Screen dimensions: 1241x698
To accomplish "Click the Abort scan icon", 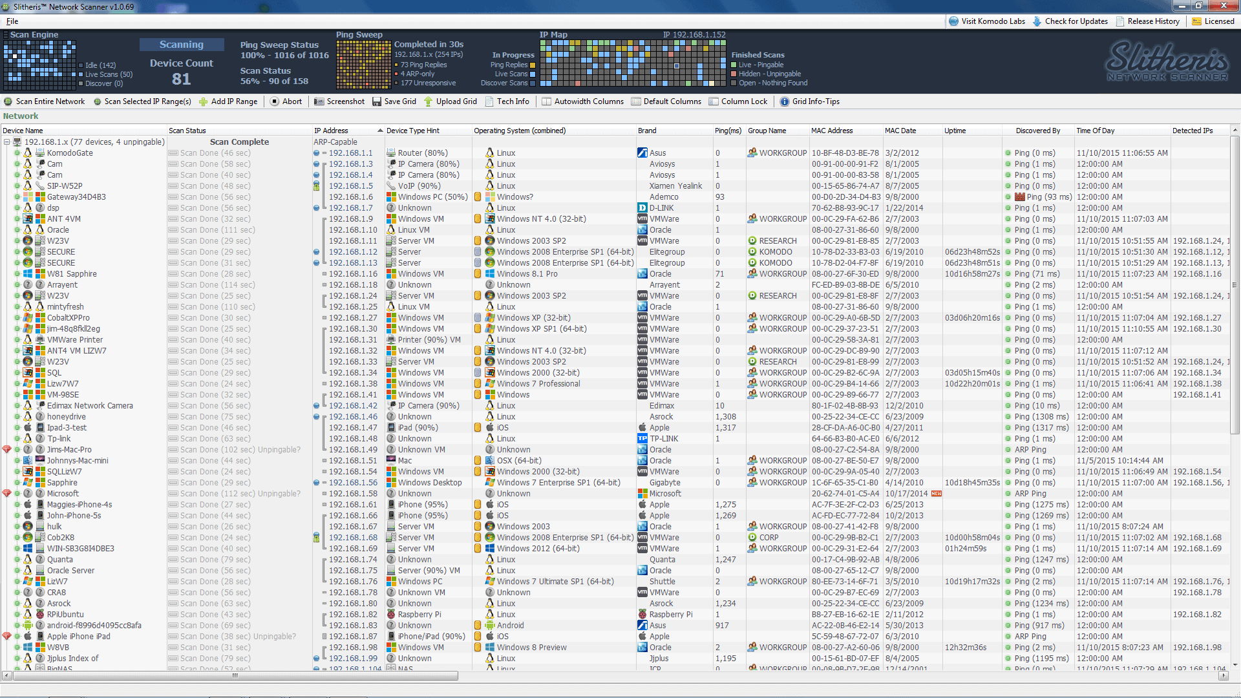I will click(275, 101).
